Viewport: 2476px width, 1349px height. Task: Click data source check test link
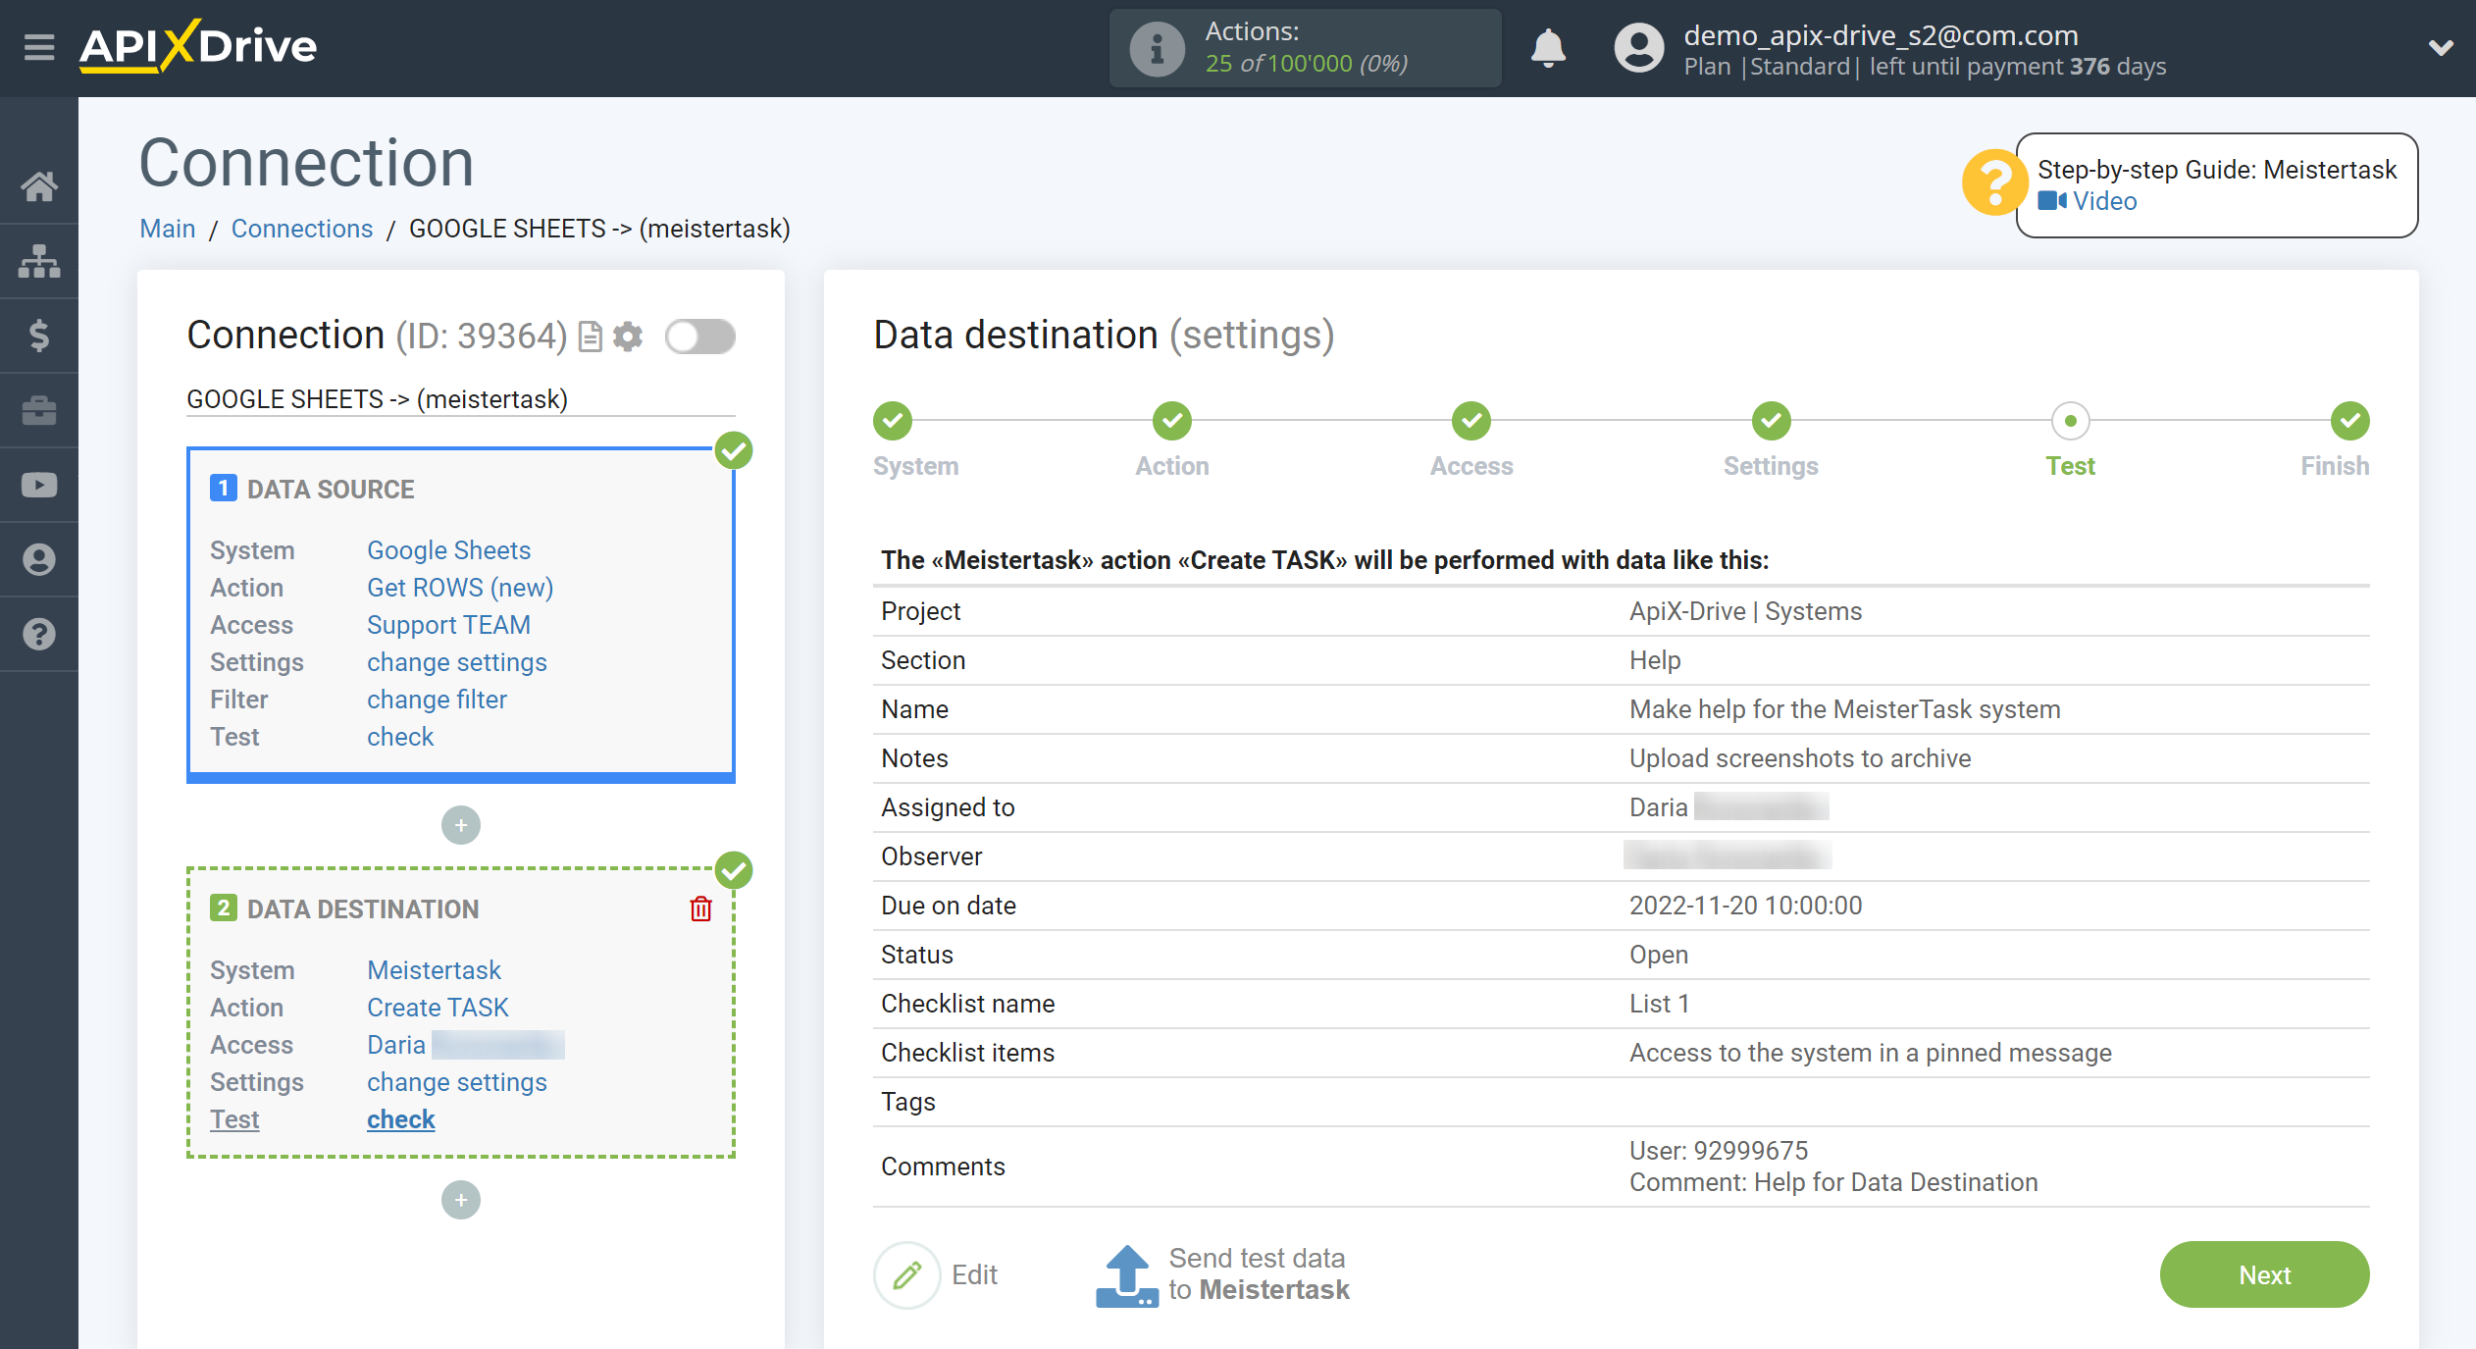tap(400, 737)
